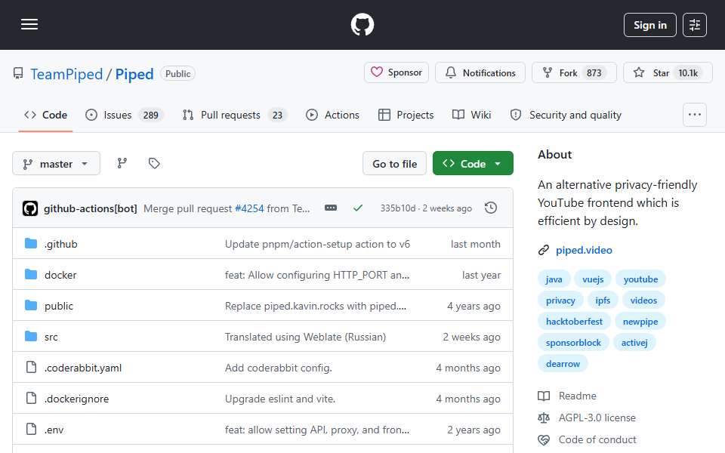
Task: Show commit status check mark details
Action: (357, 208)
